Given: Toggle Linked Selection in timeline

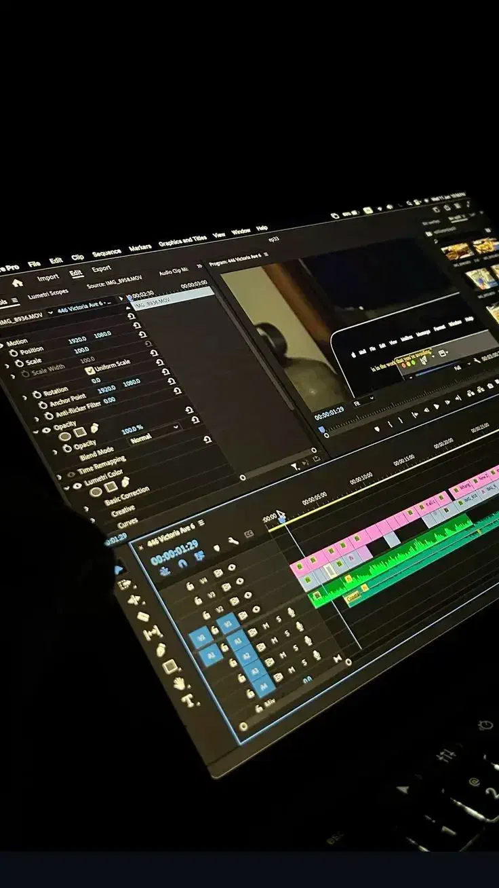Looking at the screenshot, I should (x=199, y=556).
